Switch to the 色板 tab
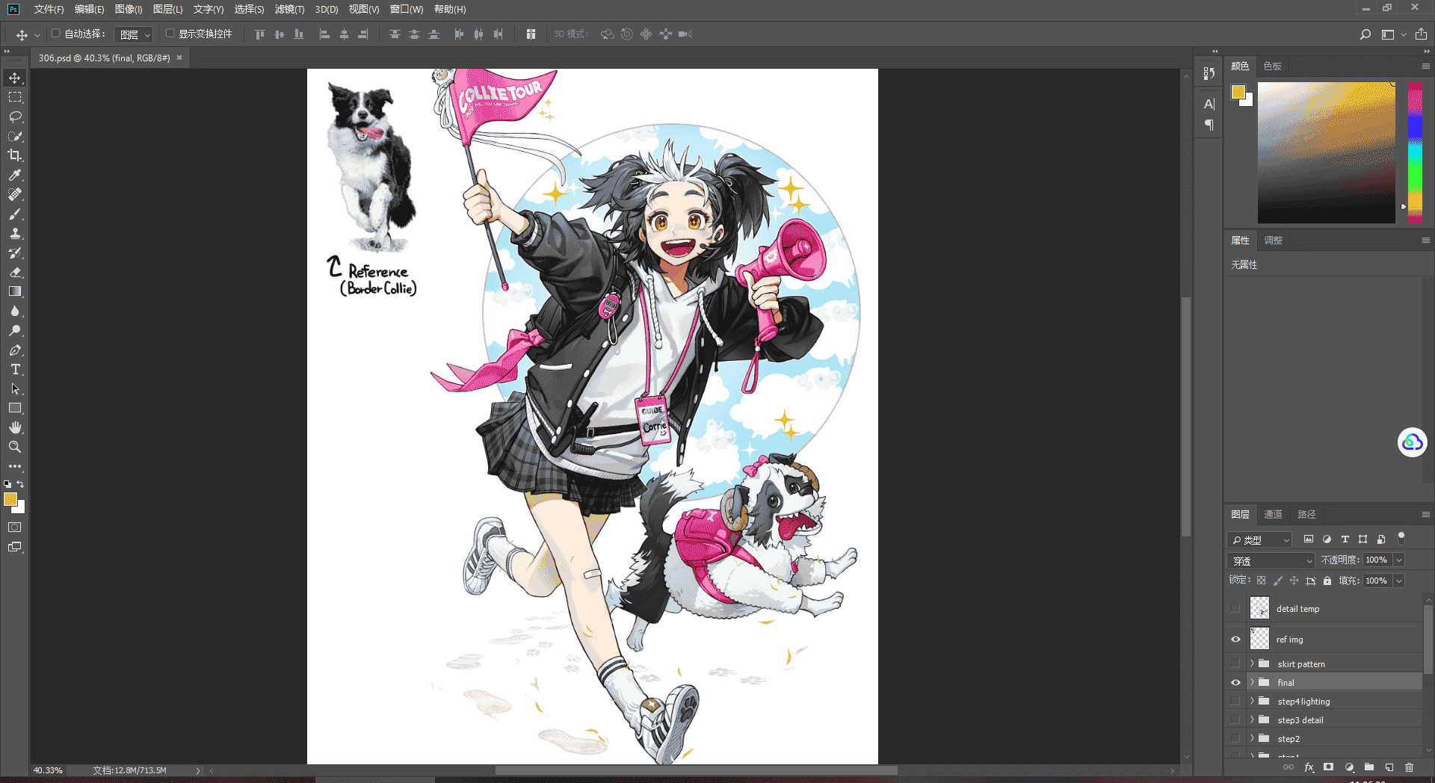This screenshot has width=1435, height=783. point(1272,66)
